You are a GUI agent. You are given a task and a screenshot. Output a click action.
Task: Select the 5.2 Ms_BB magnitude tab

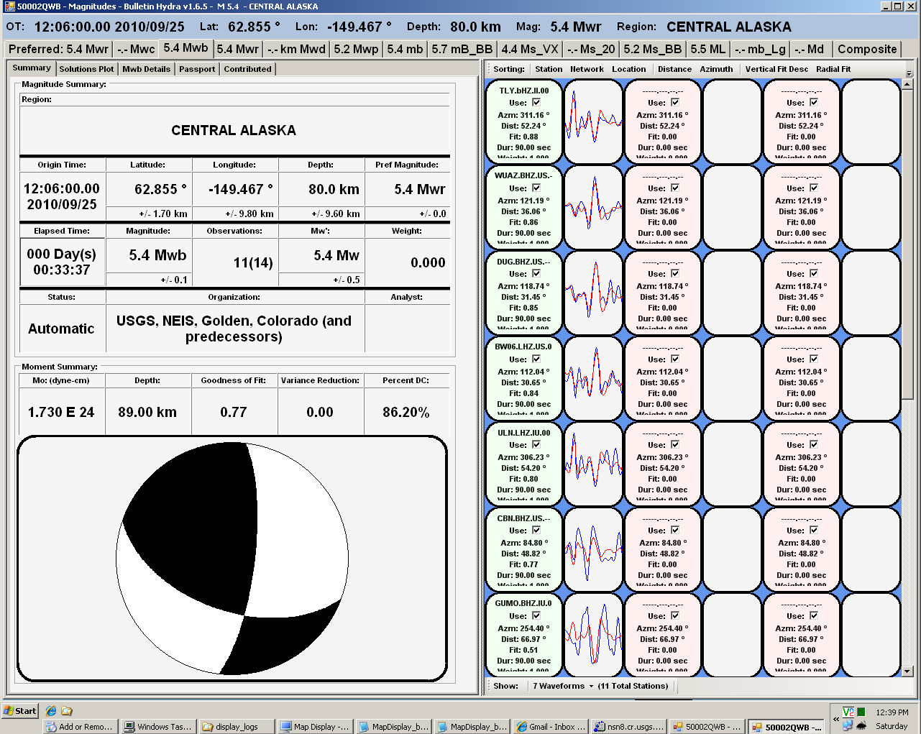point(653,49)
